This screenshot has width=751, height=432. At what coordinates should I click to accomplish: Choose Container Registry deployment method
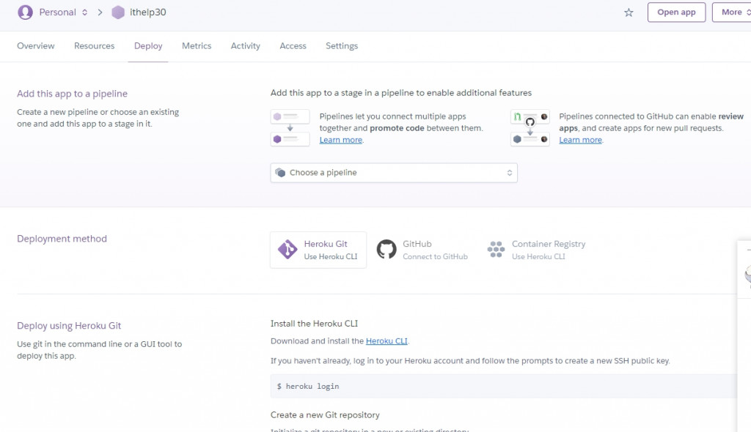tap(536, 250)
